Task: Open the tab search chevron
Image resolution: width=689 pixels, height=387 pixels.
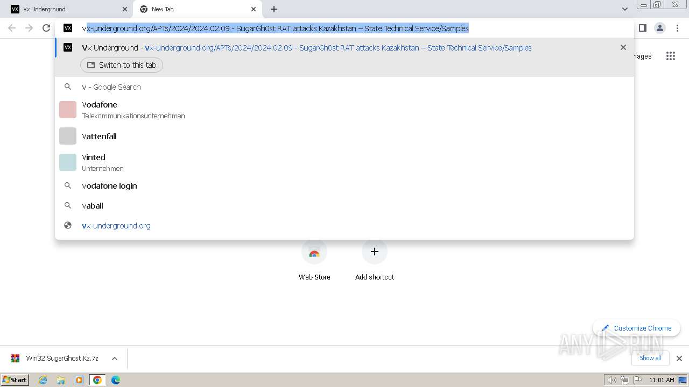Action: [x=624, y=9]
